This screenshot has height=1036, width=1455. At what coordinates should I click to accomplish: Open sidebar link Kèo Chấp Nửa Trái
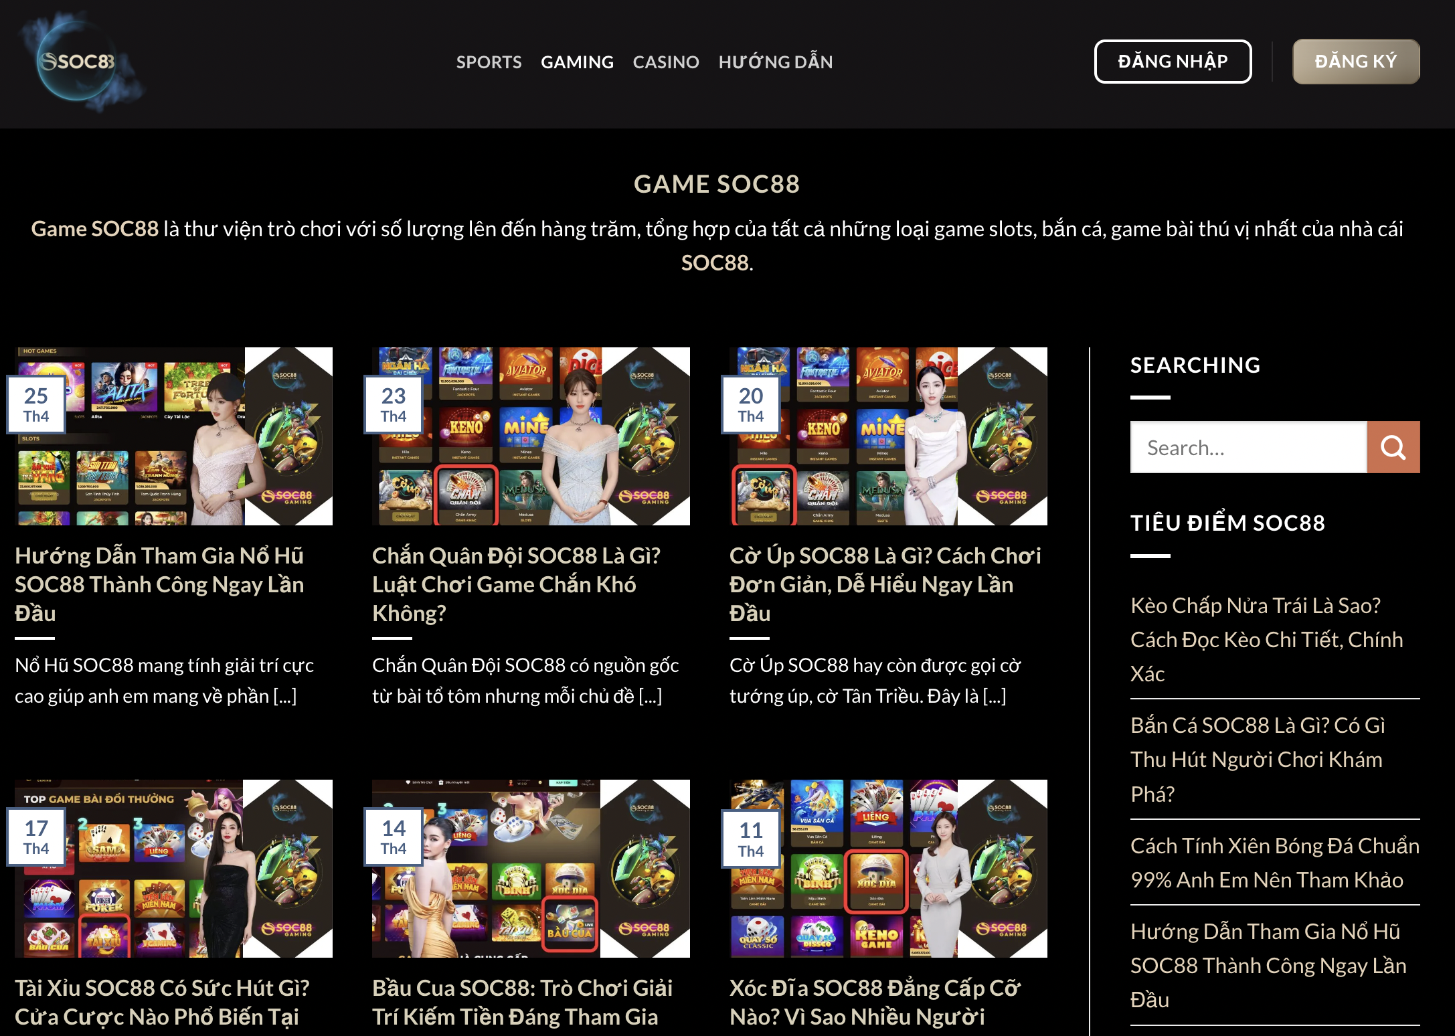[1267, 639]
